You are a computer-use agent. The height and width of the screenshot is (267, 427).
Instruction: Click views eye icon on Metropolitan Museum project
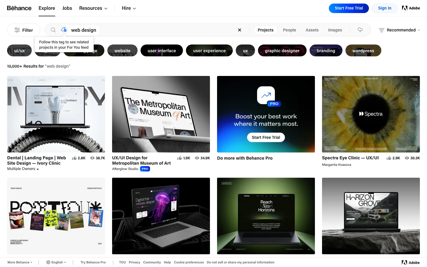pos(197,158)
